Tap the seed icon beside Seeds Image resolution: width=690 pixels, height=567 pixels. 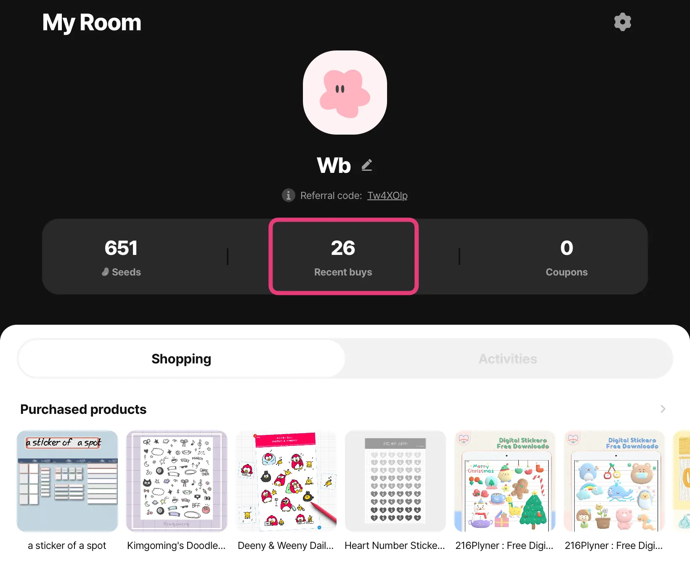[105, 272]
